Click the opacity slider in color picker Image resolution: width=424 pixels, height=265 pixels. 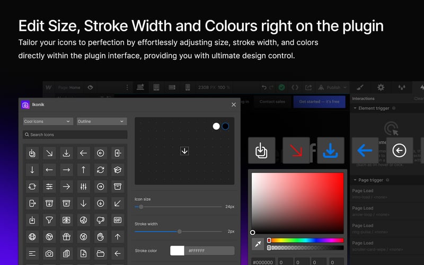click(306, 248)
